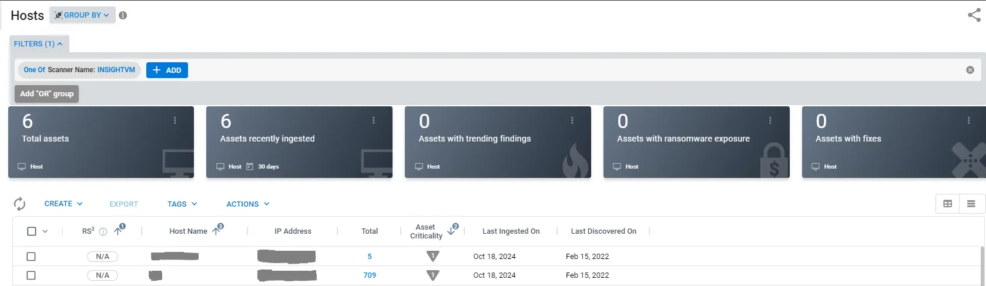Image resolution: width=986 pixels, height=286 pixels.
Task: Open the Total assets card options menu
Action: coord(175,120)
